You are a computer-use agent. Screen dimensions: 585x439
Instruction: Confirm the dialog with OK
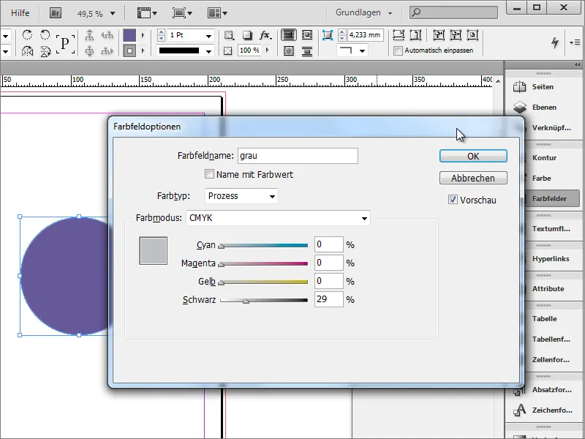click(473, 156)
